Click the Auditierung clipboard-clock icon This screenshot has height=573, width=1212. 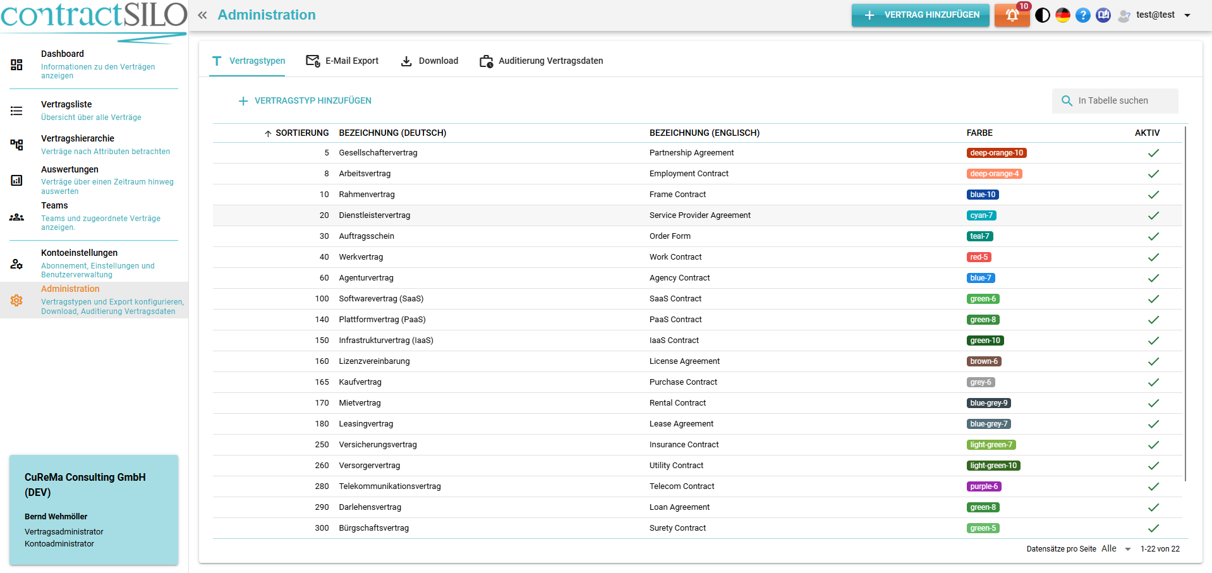[x=486, y=61]
